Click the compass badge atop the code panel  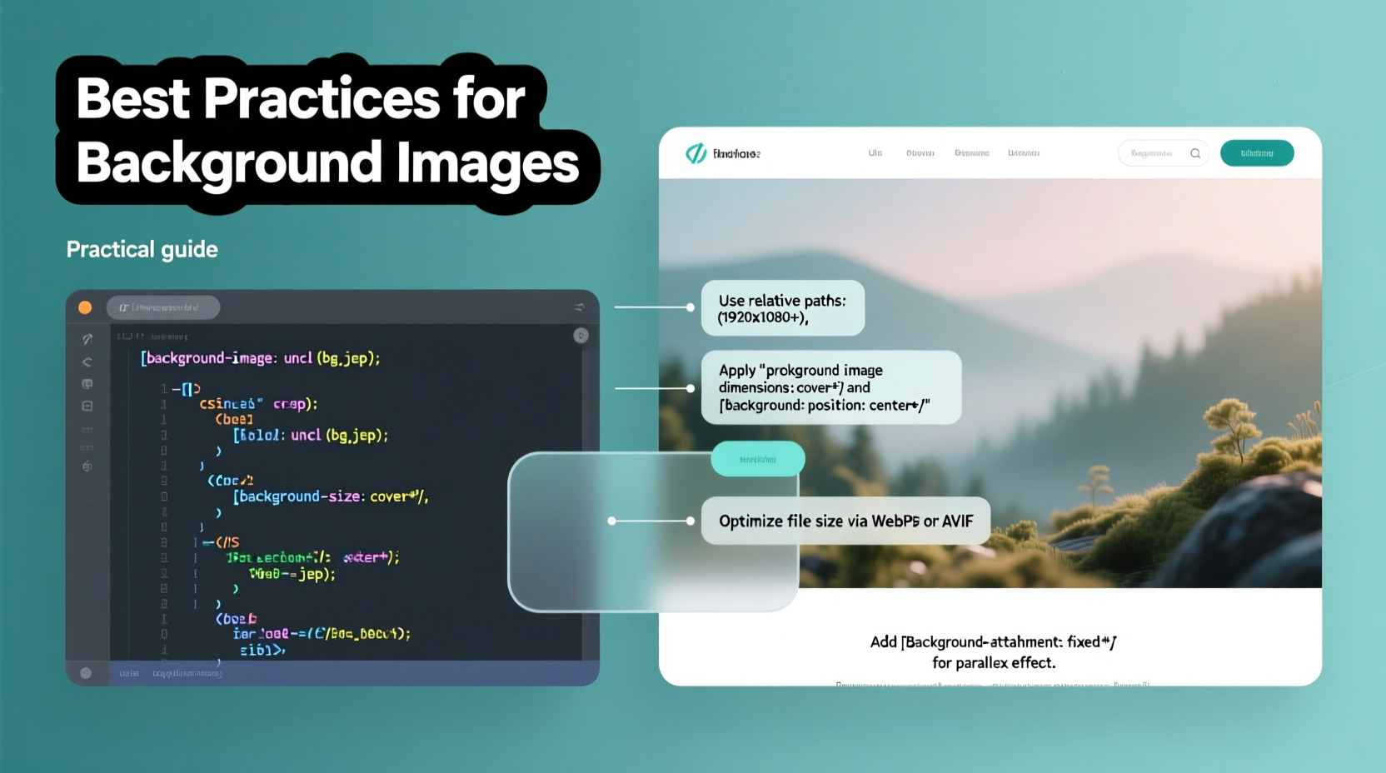coord(581,336)
